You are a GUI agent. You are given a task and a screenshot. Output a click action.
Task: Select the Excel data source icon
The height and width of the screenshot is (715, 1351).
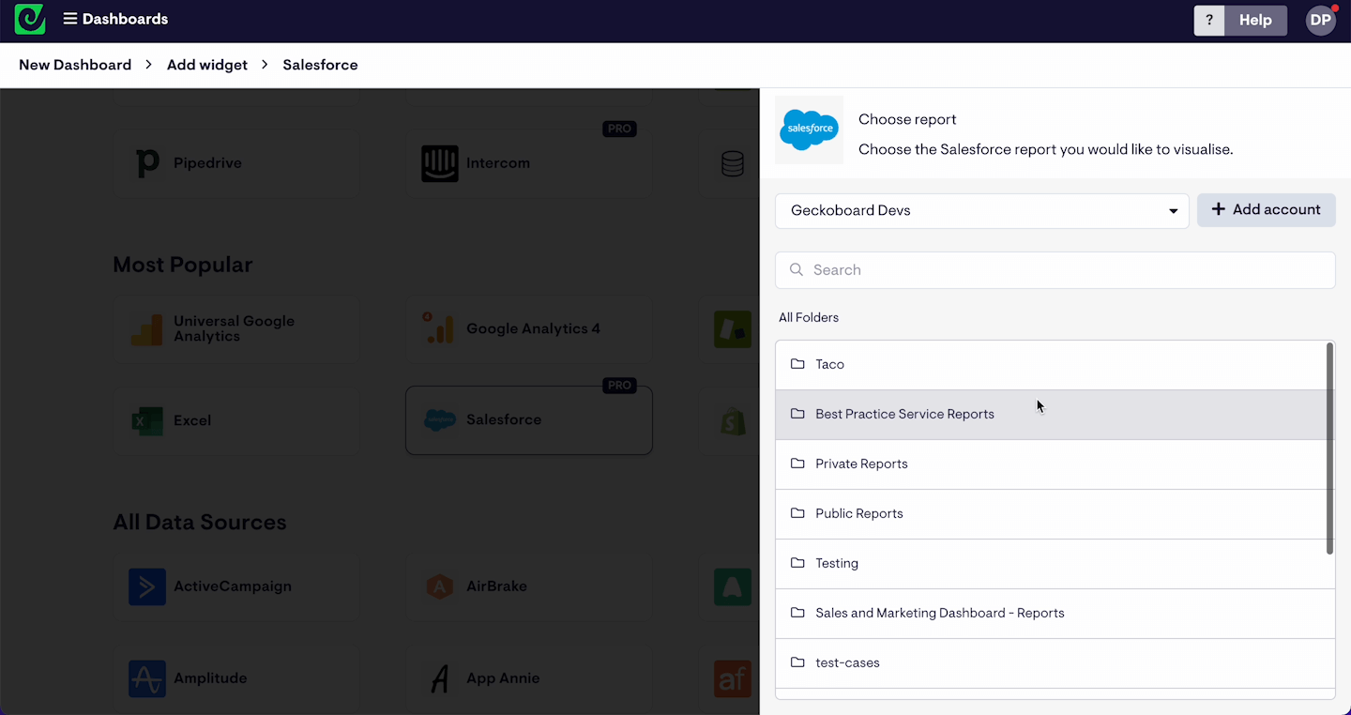click(x=147, y=421)
